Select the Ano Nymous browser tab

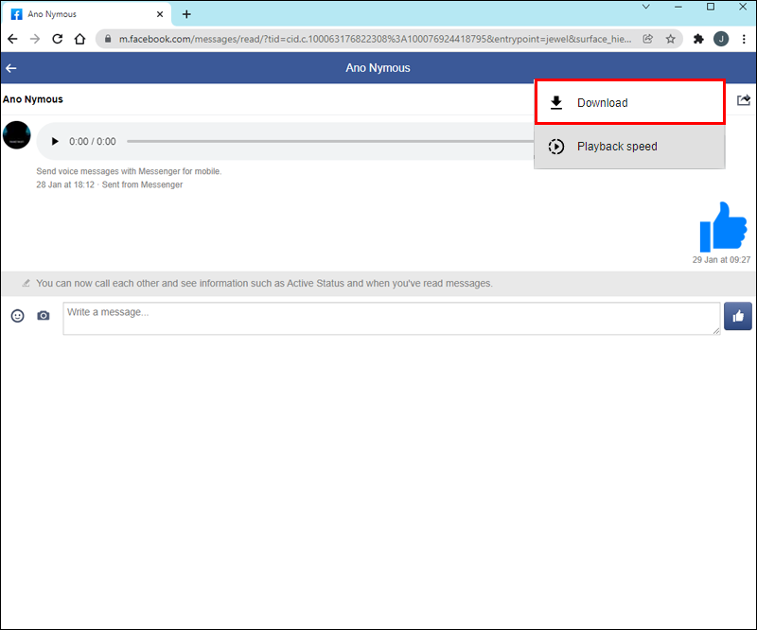(x=86, y=14)
